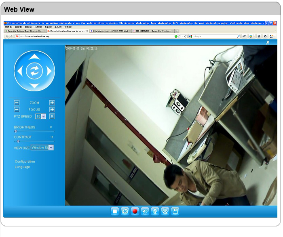The image size is (283, 237).
Task: Start recording with the red button
Action: coord(135,211)
